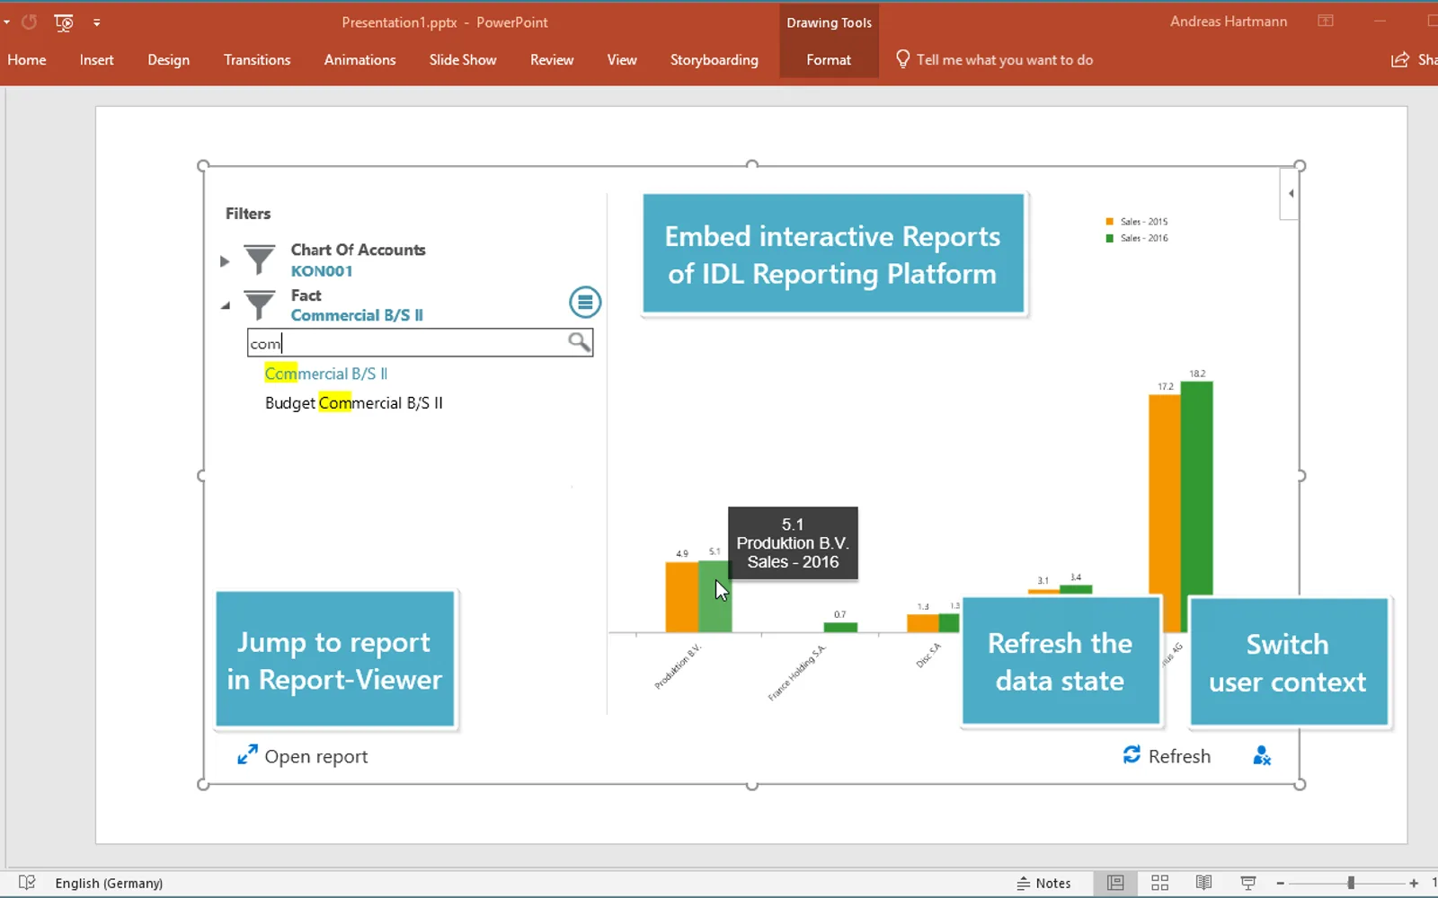Open the Home tab
Screen dimensions: 1438x898
point(27,60)
